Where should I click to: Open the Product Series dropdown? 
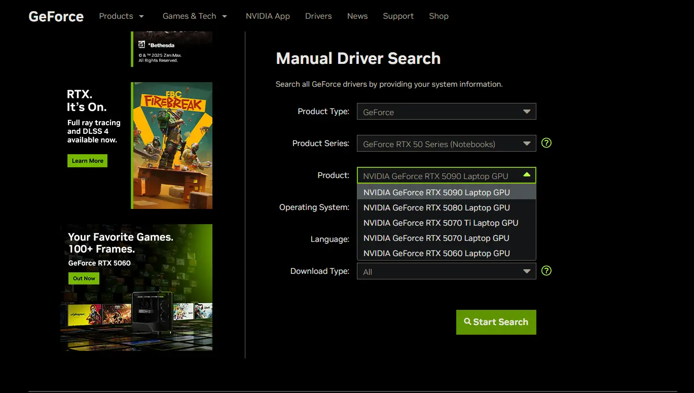tap(447, 144)
